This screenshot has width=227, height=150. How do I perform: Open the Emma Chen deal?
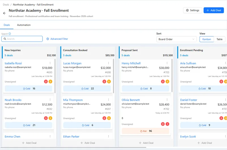(12, 137)
